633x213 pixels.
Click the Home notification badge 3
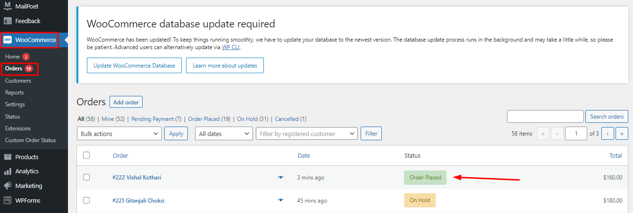[x=26, y=57]
